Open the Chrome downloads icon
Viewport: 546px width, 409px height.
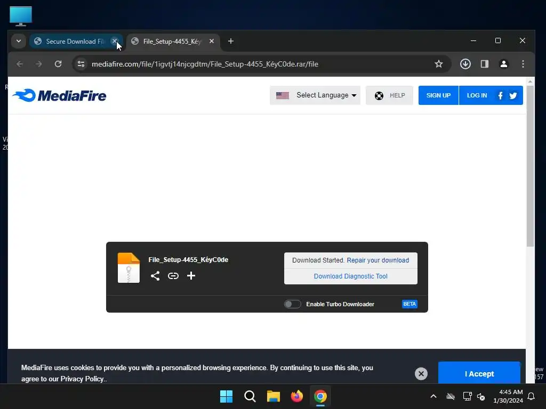465,64
